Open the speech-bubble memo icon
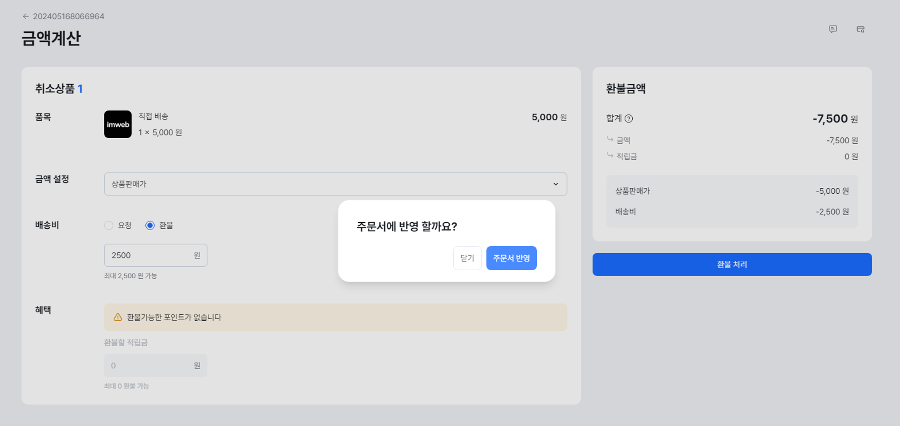This screenshot has height=426, width=900. [833, 29]
